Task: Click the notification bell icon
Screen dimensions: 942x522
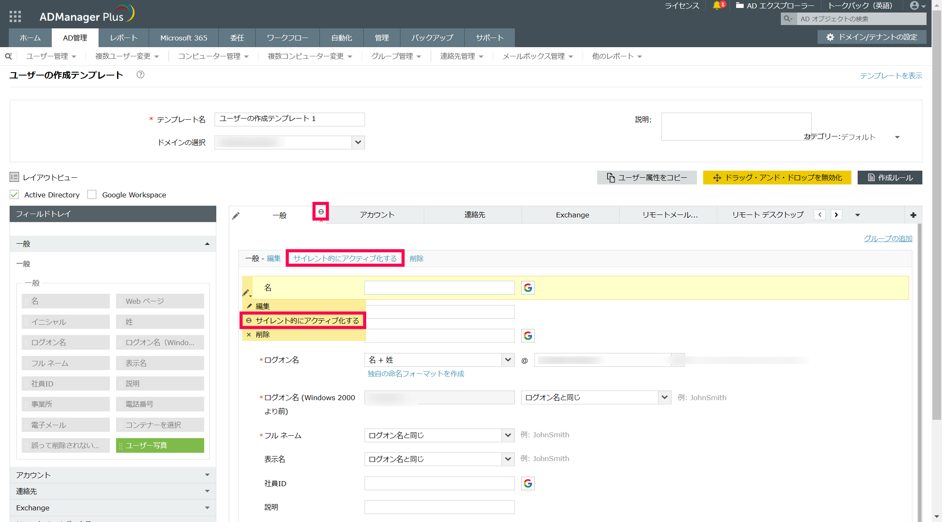Action: 717,5
